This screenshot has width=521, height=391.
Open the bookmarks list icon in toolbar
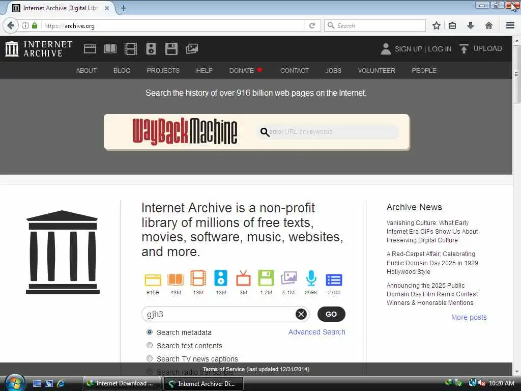pos(452,25)
